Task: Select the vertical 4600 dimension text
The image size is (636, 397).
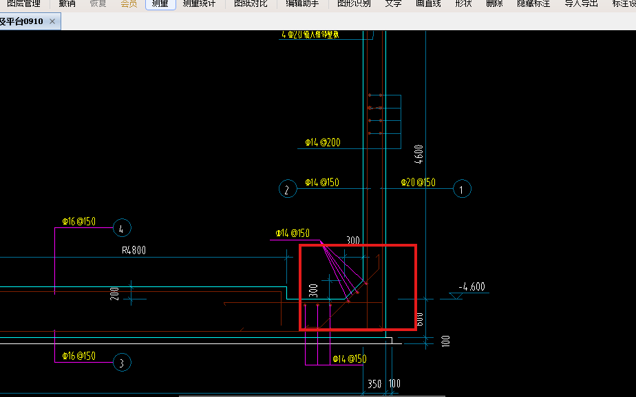Action: click(418, 154)
